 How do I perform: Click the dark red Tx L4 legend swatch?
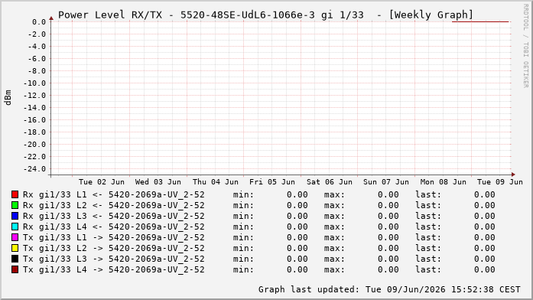(x=15, y=269)
